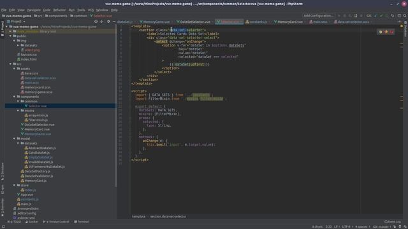Click the Git commit checkmark icon
This screenshot has width=408, height=229.
[x=381, y=15]
